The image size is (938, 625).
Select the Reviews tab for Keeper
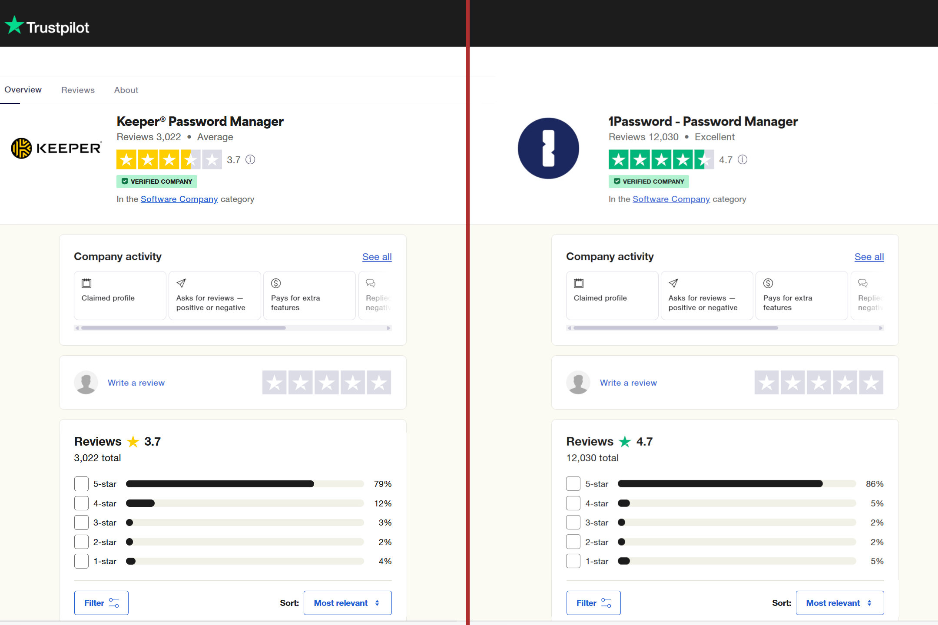click(x=78, y=90)
